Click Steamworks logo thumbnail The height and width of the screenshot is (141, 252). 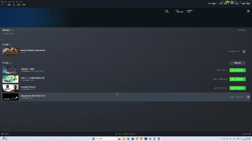(10, 97)
